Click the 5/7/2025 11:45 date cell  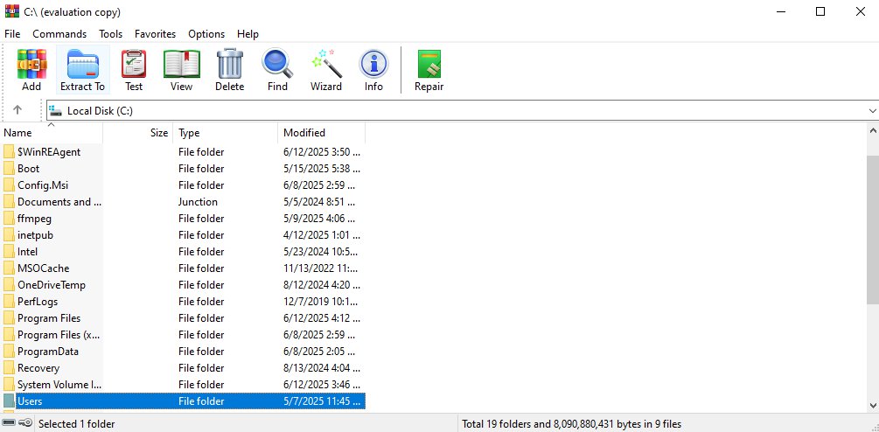click(322, 401)
